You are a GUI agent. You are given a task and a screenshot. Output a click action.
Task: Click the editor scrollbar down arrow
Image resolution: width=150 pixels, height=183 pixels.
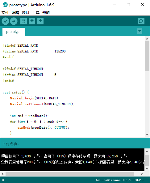(x=147, y=134)
